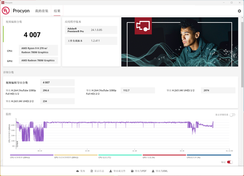Click the 详细分数 section heading
This screenshot has height=176, width=244.
tap(8, 72)
